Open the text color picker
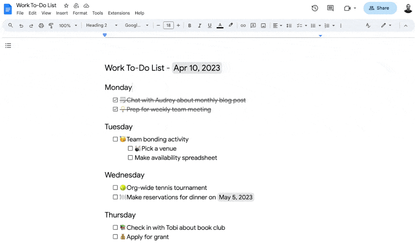The width and height of the screenshot is (415, 251). pos(220,25)
